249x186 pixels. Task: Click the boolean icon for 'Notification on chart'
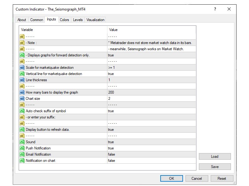coord(22,161)
